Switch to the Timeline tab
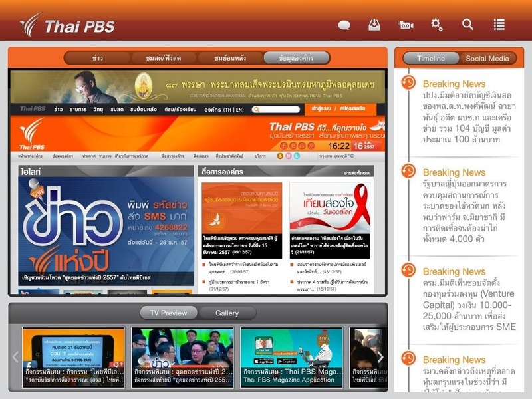Viewport: 532px width, 399px height. point(430,59)
